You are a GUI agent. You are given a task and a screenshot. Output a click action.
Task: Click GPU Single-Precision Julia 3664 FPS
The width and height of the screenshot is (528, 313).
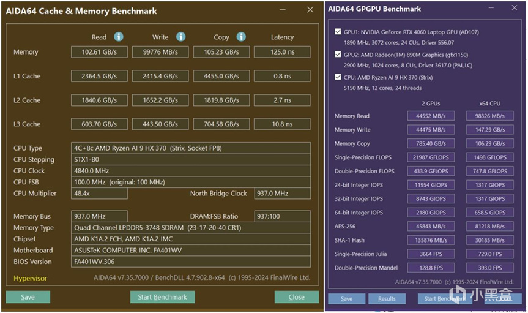pos(431,254)
